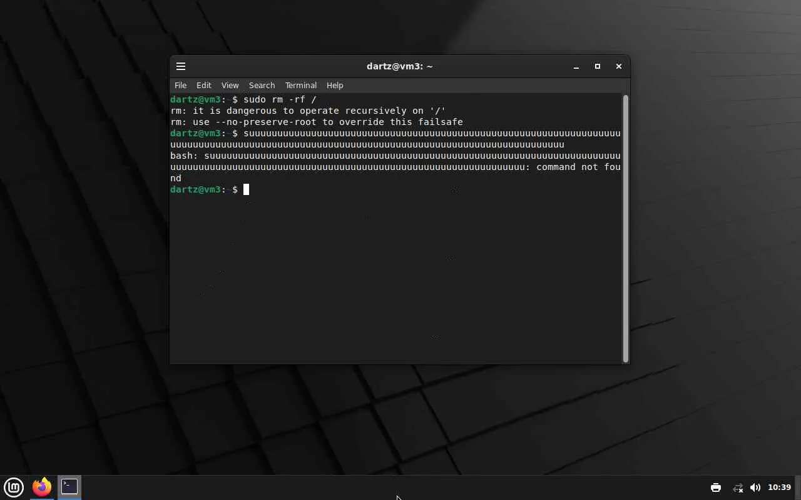
Task: Open the Terminal menu
Action: [301, 85]
